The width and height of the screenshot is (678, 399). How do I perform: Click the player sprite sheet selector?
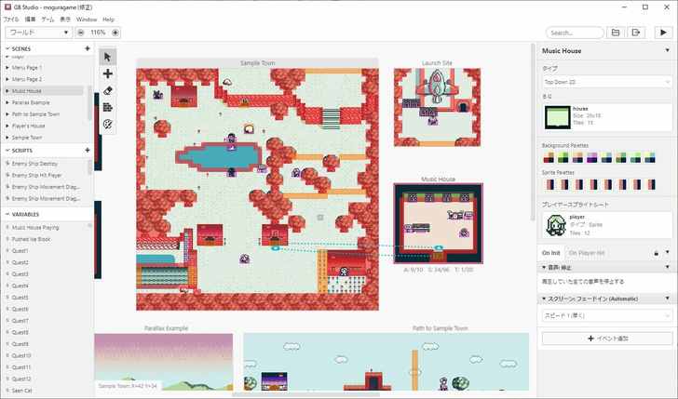coord(607,225)
